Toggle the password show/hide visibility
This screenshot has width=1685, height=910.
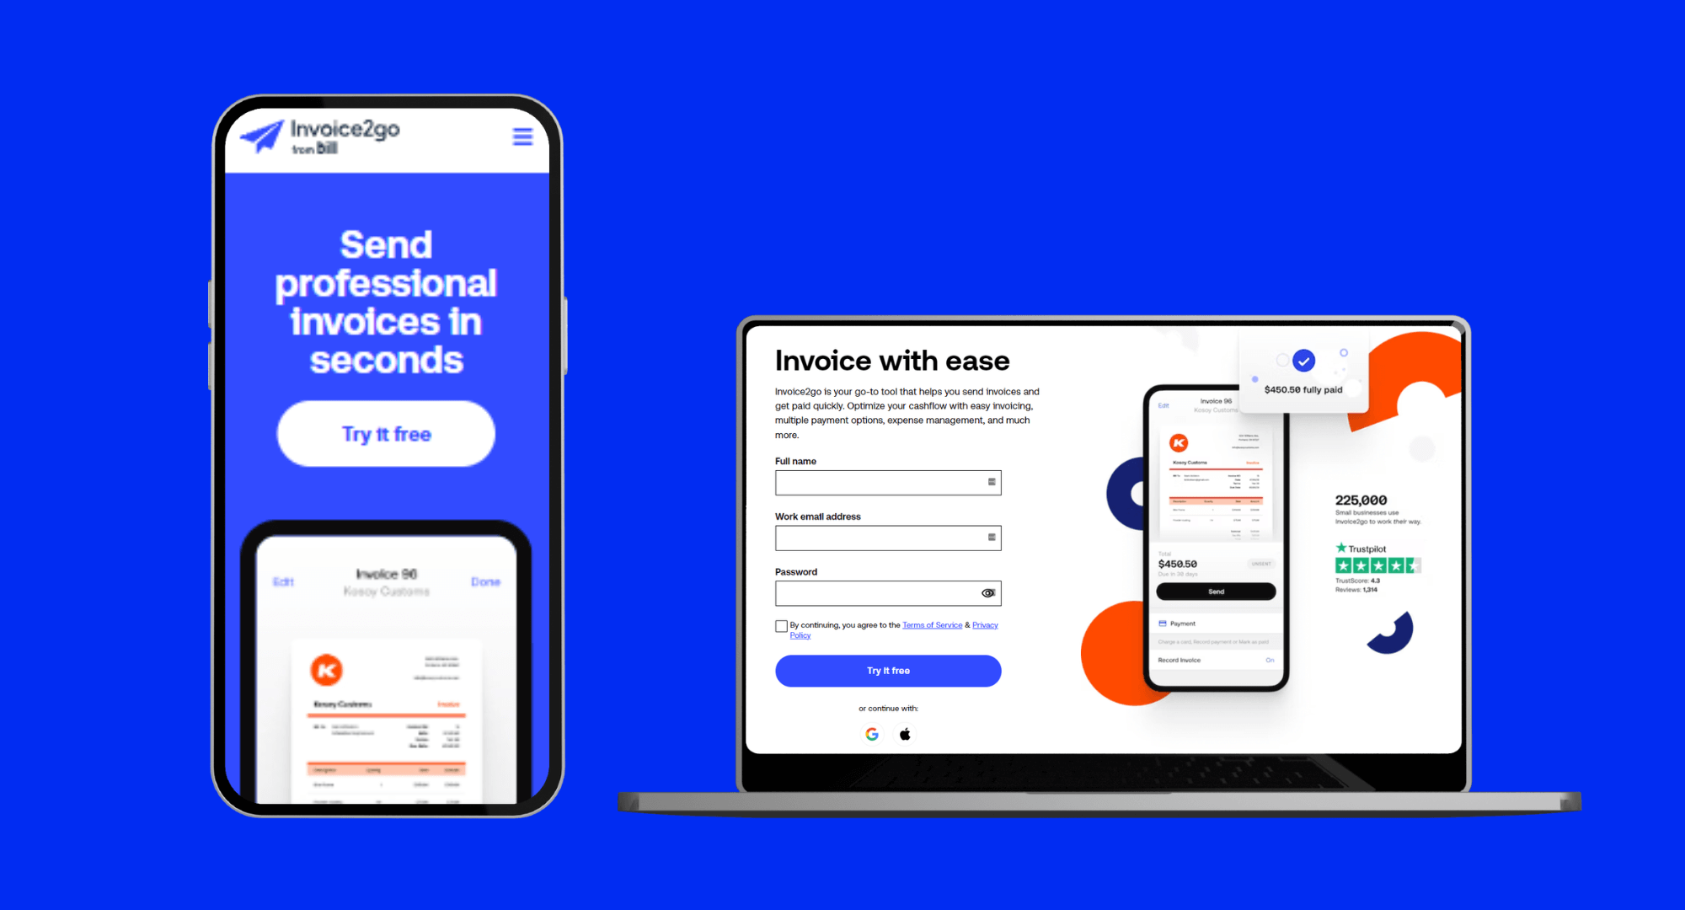coord(988,591)
